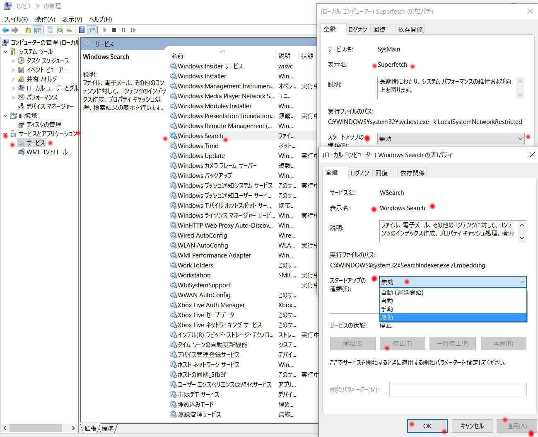538x437 pixels.
Task: Expand the パフォーマンス tree arrow
Action: tap(13, 97)
